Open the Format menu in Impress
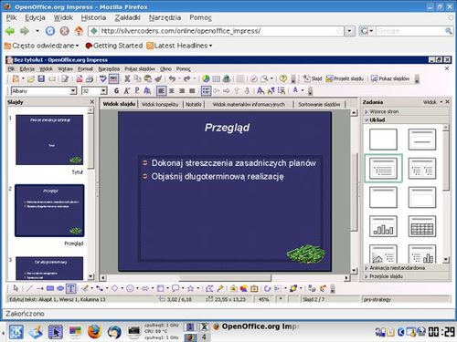 click(85, 69)
